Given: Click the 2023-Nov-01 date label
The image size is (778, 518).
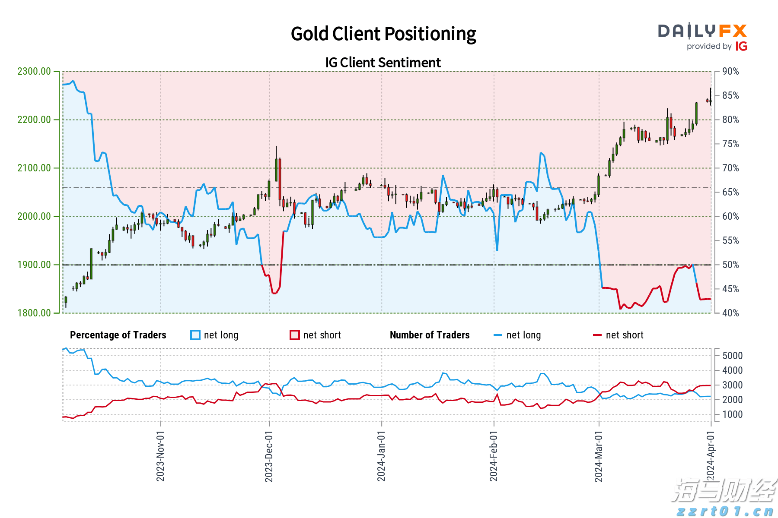Looking at the screenshot, I should (x=160, y=456).
